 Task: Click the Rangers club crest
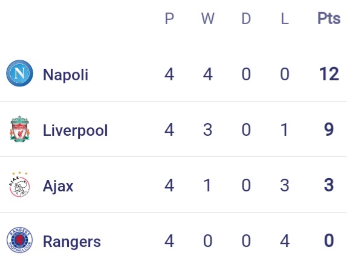(19, 240)
